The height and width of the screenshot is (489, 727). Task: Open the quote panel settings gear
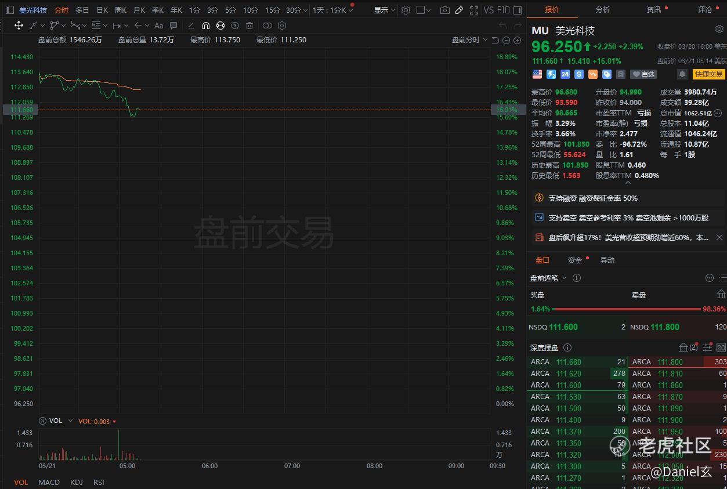719,29
